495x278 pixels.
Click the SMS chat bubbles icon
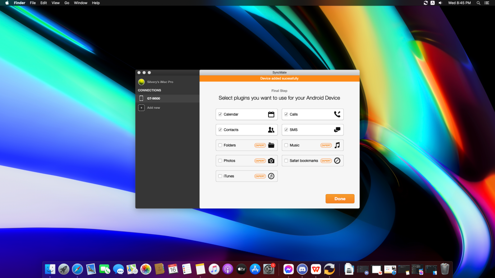(x=337, y=130)
